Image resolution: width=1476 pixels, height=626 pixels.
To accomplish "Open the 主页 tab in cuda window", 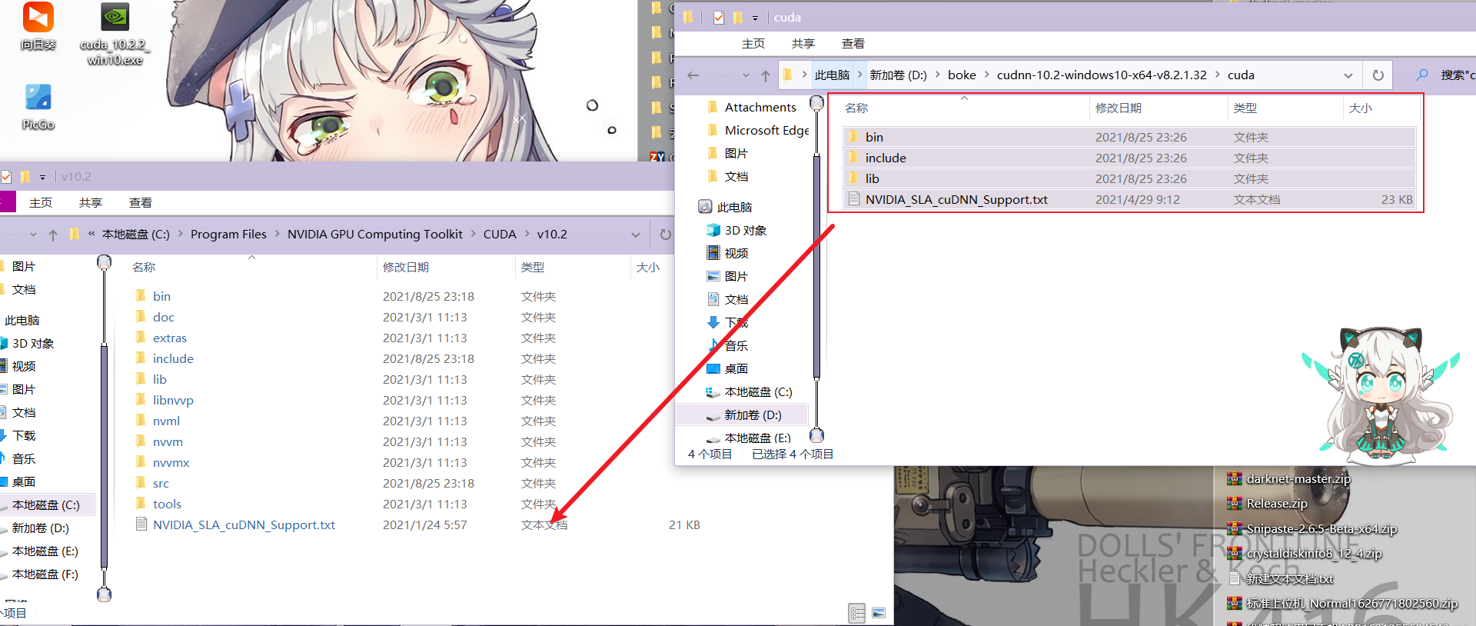I will coord(753,44).
